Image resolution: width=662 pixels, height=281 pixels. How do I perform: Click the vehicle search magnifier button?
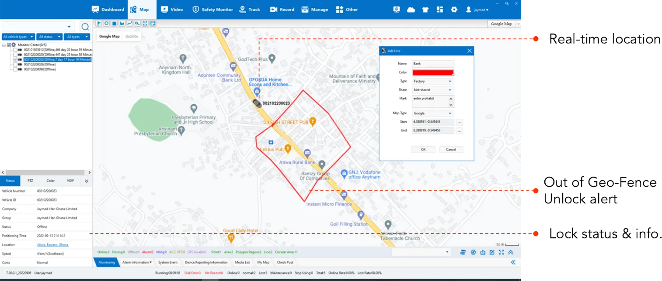(x=85, y=27)
